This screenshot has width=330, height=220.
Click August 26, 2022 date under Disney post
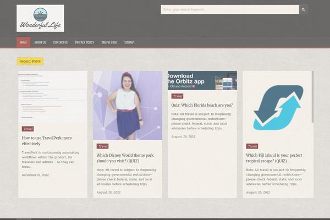(x=108, y=193)
